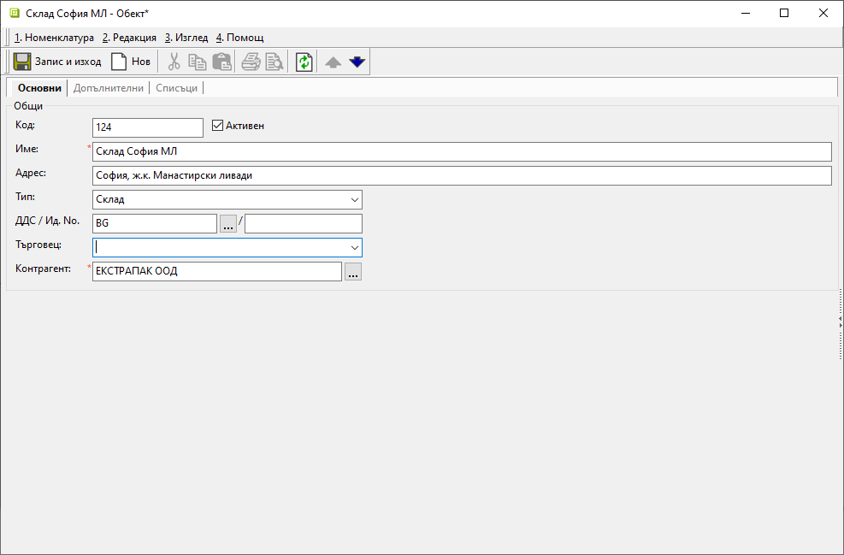Image resolution: width=844 pixels, height=555 pixels.
Task: Go to next record with blue down arrow
Action: pyautogui.click(x=357, y=62)
